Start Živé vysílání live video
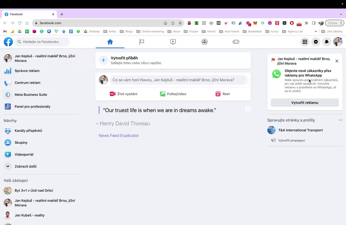The image size is (346, 225). coord(124,94)
